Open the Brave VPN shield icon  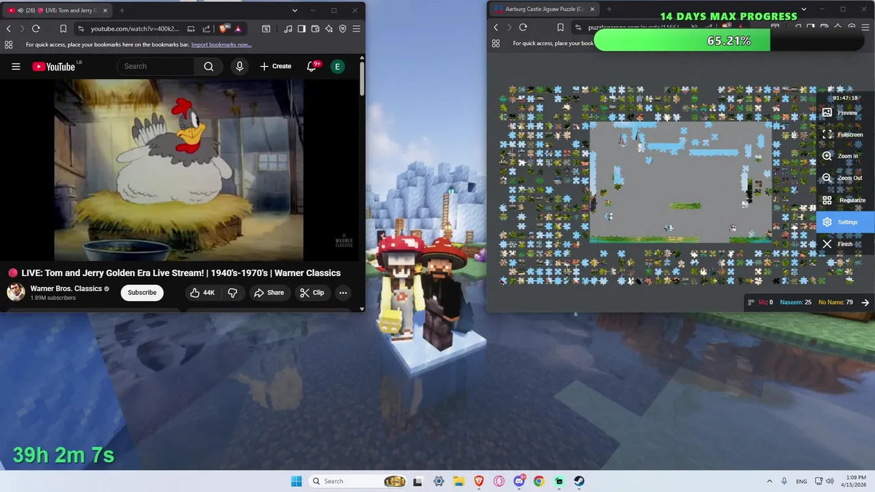point(342,29)
